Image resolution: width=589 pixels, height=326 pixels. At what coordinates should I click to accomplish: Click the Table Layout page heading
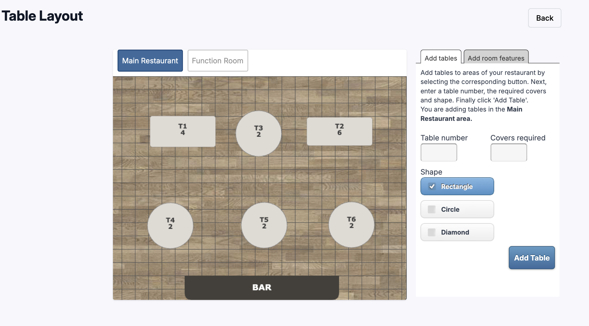coord(42,16)
